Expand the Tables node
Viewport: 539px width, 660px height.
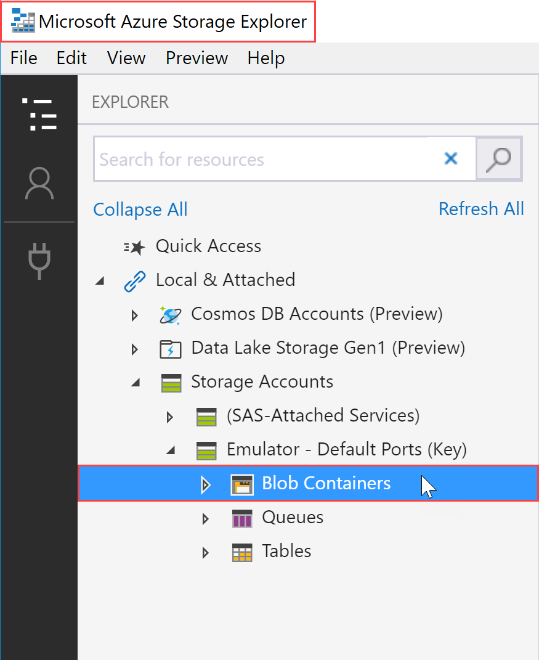tap(206, 553)
